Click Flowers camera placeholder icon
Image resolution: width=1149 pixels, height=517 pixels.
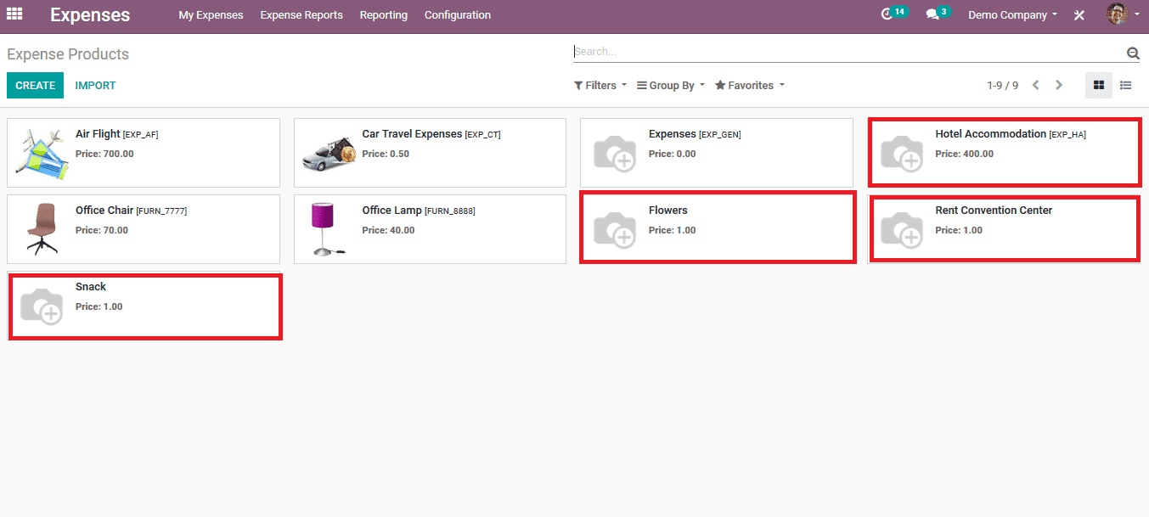click(x=614, y=229)
